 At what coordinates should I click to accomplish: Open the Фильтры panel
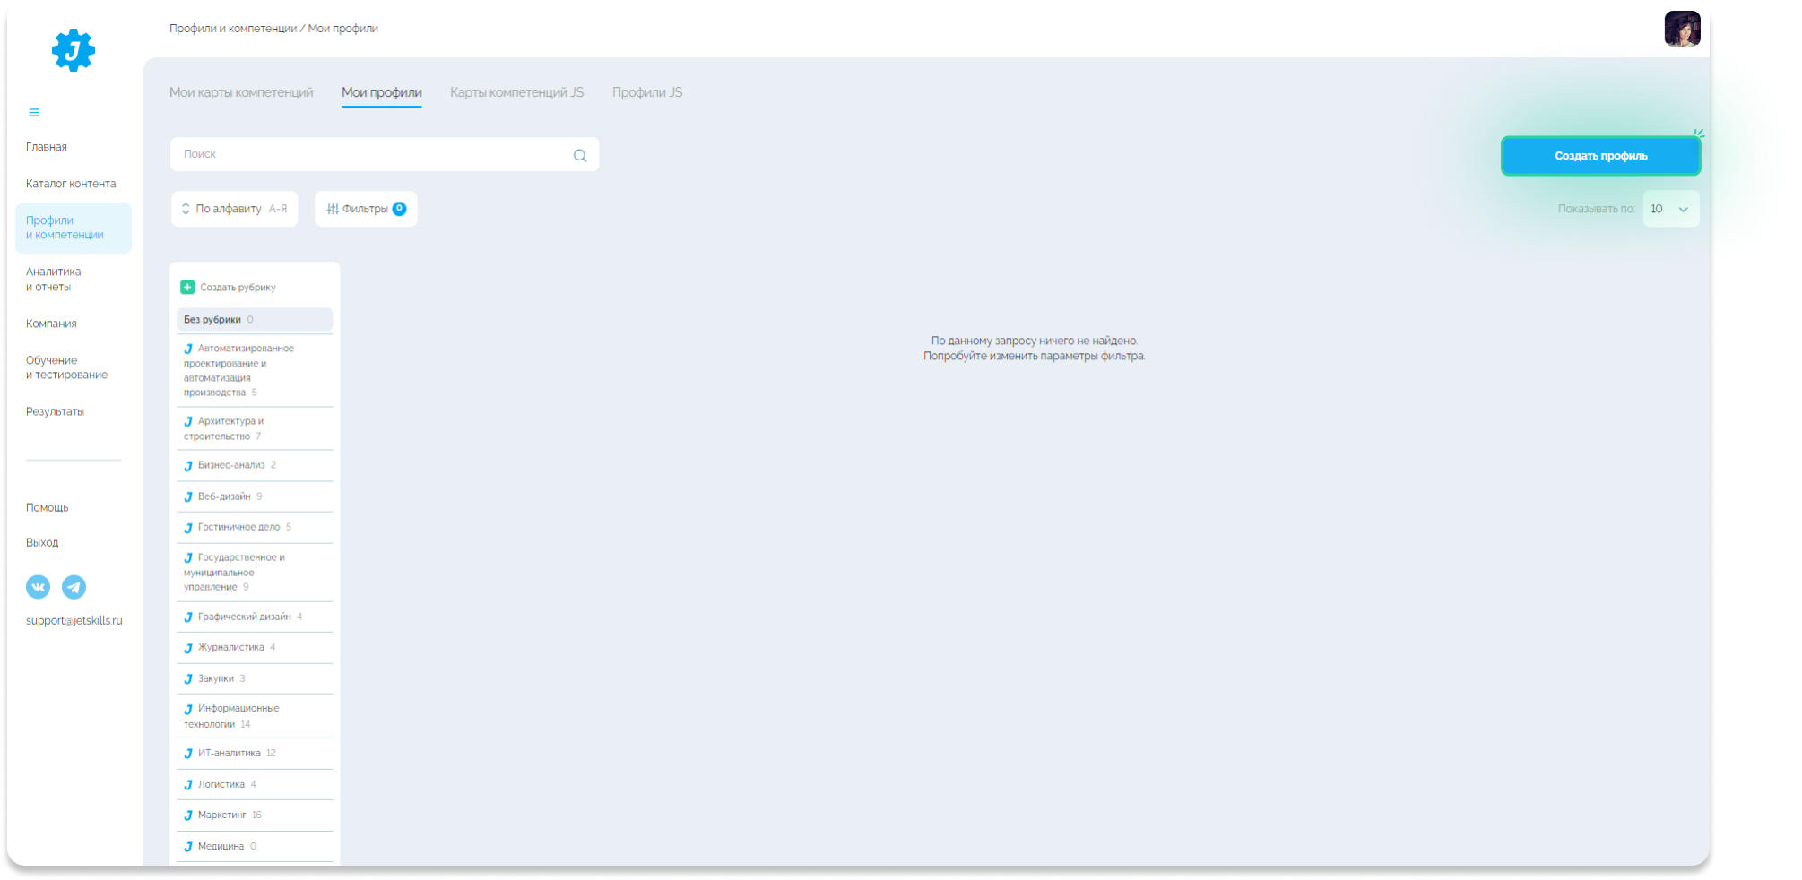pos(366,209)
